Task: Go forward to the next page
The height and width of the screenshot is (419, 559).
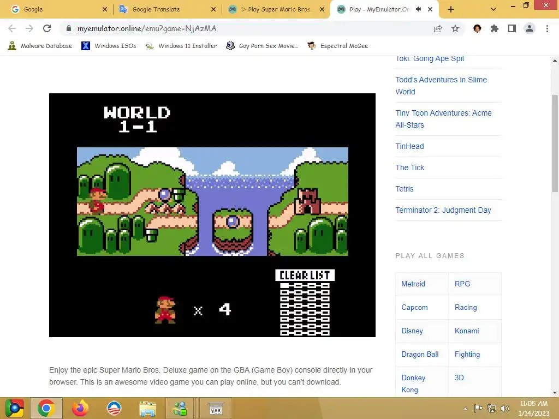Action: (29, 28)
